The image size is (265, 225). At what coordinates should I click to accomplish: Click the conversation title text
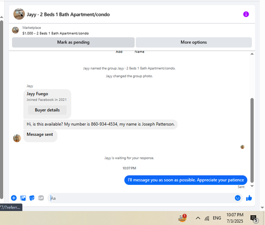[68, 14]
